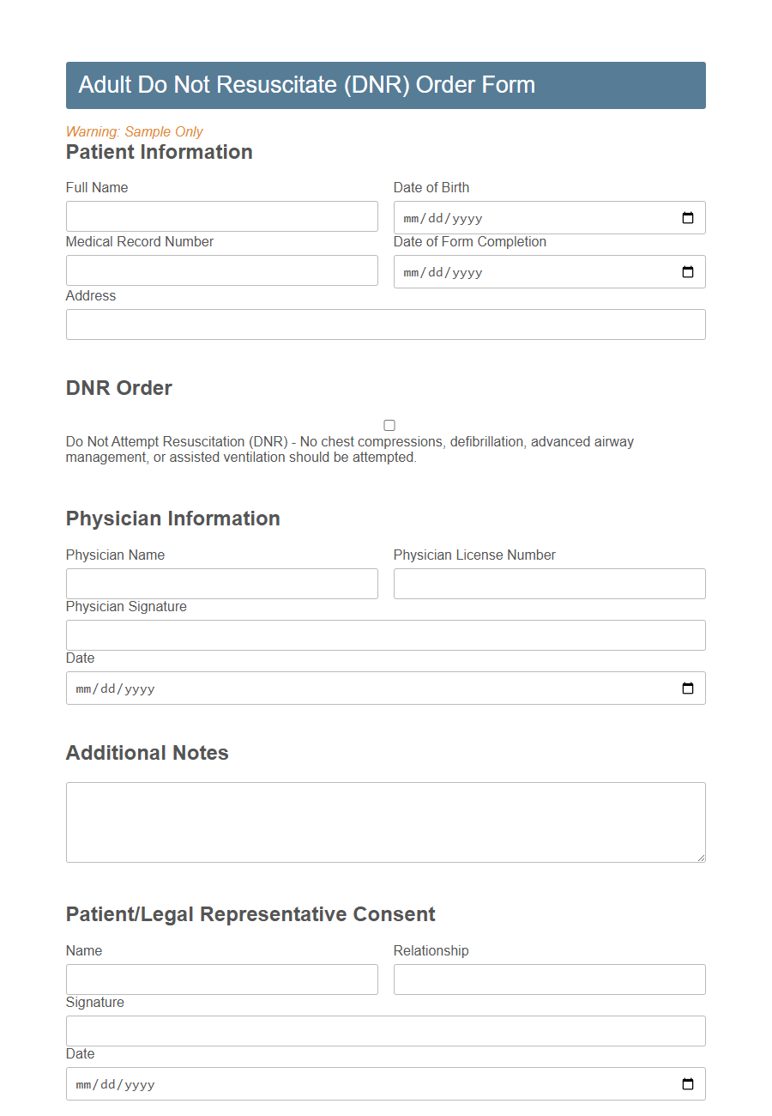Click the consent Name input field
772x1116 pixels.
(221, 979)
